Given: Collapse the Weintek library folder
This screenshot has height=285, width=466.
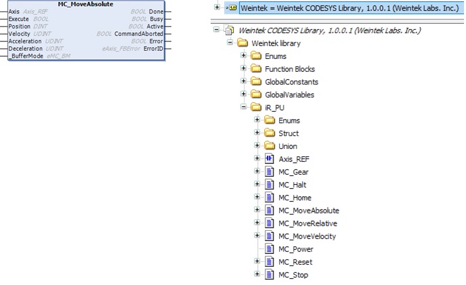Looking at the screenshot, I should (230, 43).
